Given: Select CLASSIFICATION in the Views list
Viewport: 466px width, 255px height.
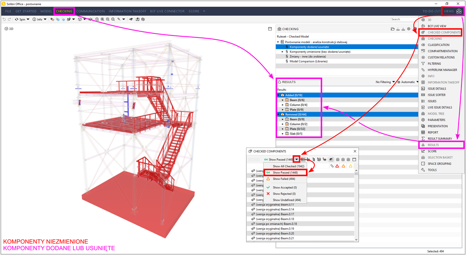Looking at the screenshot, I should [x=441, y=45].
